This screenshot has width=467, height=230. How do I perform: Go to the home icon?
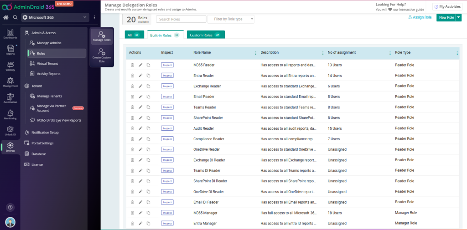(5, 18)
